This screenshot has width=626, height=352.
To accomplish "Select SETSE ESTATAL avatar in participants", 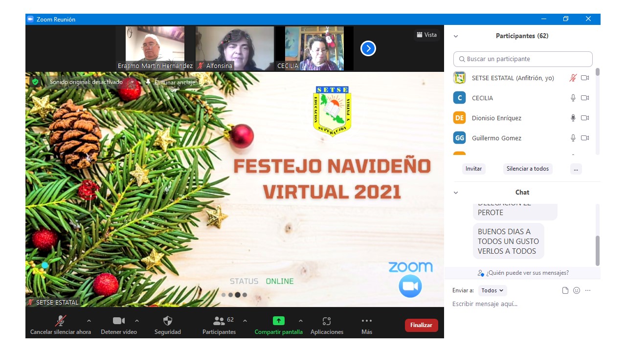I will (x=459, y=78).
